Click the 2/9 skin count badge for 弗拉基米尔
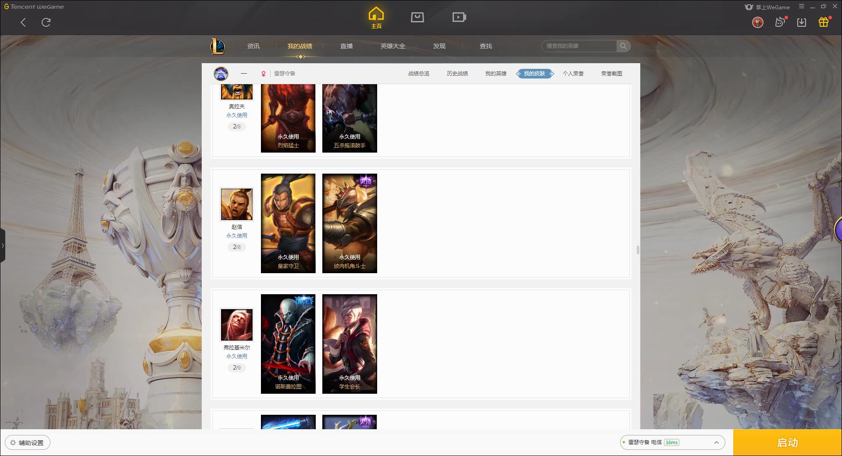 [237, 368]
